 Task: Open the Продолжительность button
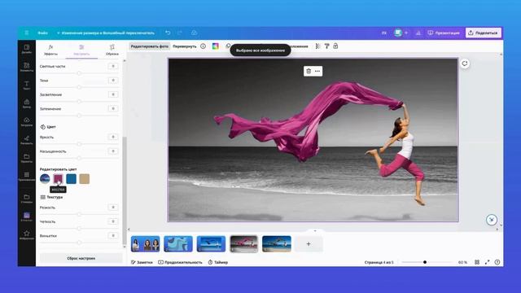180,262
